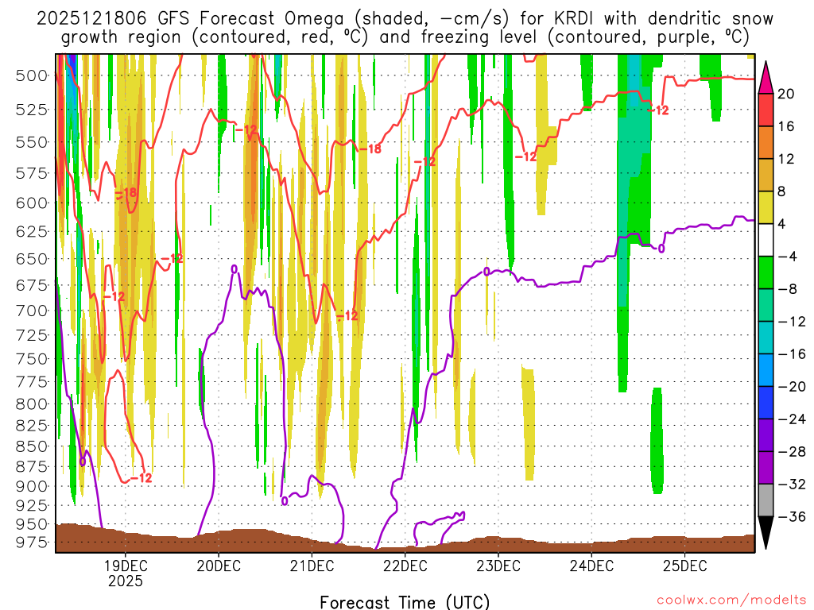
Task: Pick the yellow colorbar segment between 4 and 8
Action: pyautogui.click(x=766, y=207)
